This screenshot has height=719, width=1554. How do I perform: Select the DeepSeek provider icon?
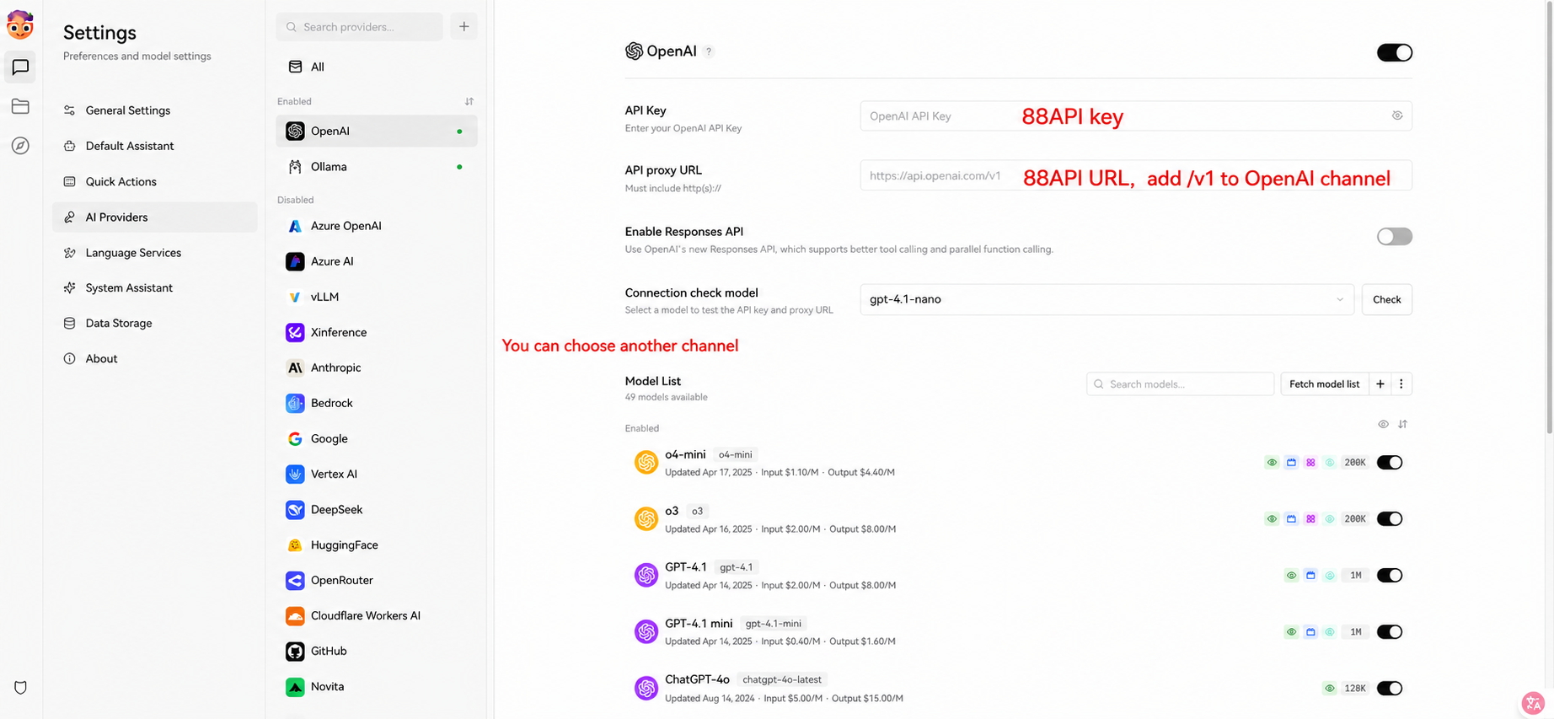click(x=295, y=509)
